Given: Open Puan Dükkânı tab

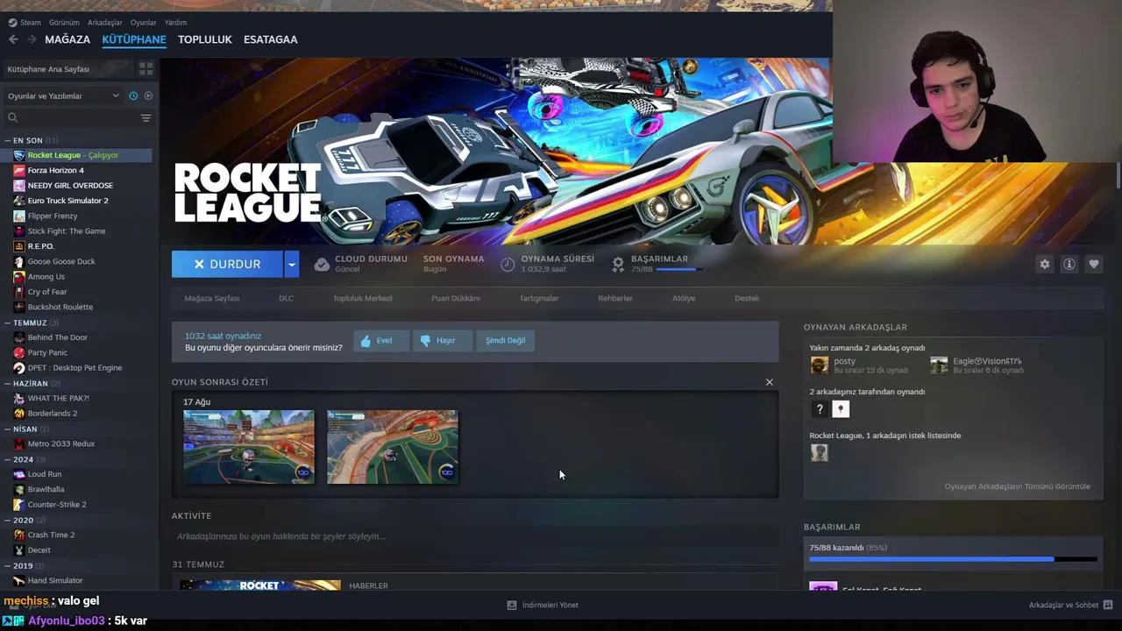Looking at the screenshot, I should [x=456, y=298].
